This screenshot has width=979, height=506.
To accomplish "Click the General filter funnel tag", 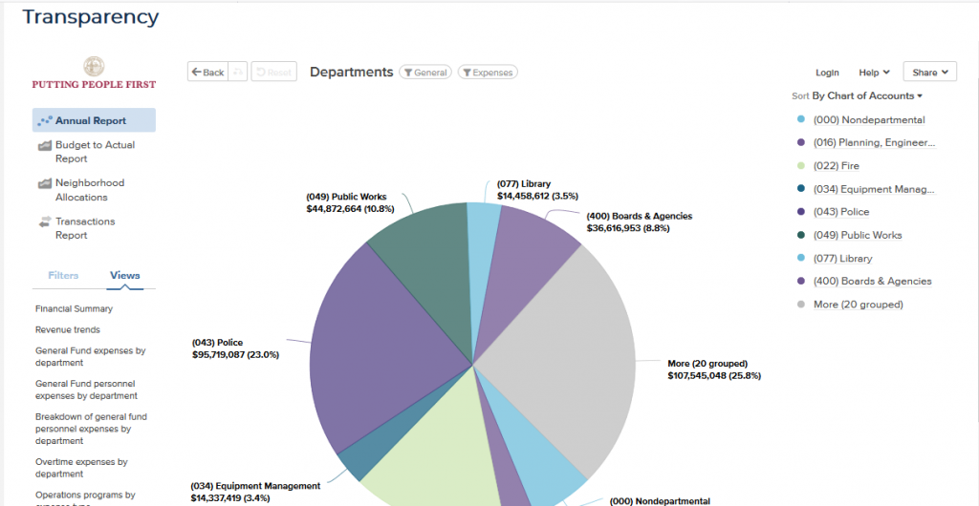I will point(425,73).
